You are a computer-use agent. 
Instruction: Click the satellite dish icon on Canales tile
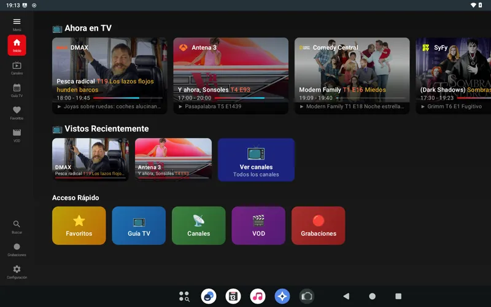pos(198,221)
